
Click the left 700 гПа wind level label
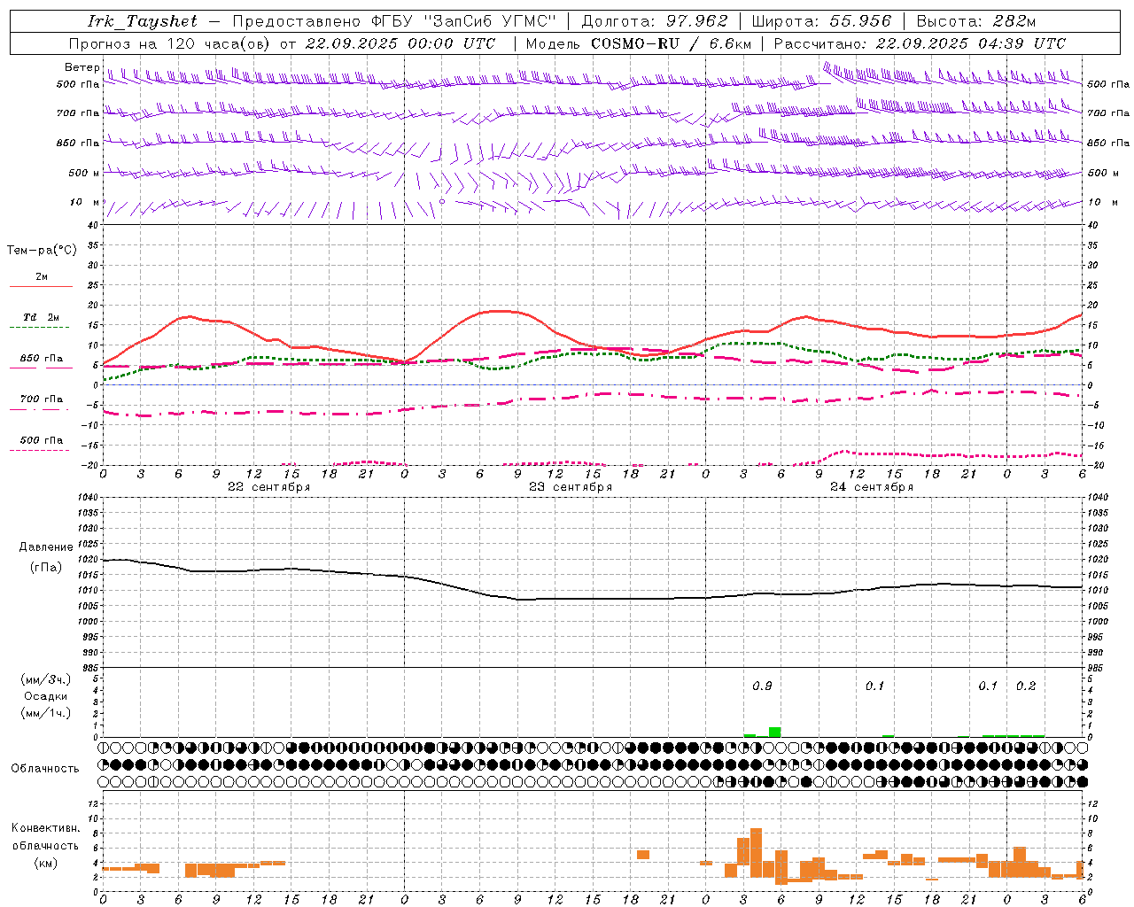[78, 113]
